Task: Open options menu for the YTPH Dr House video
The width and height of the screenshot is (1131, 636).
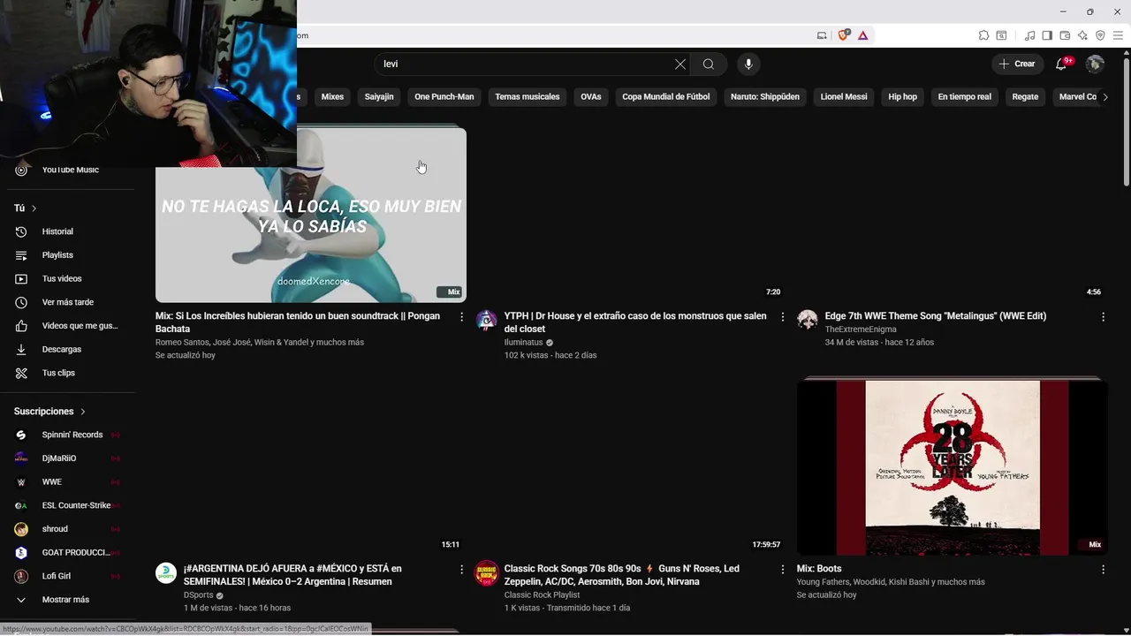Action: point(782,316)
